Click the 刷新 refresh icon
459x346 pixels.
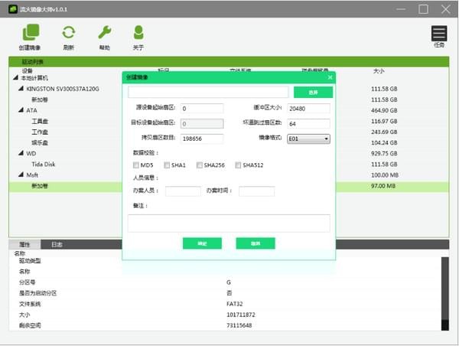69,33
